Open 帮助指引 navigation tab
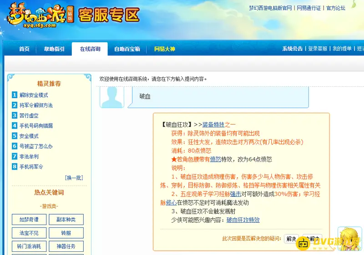Screen dimensions: 364x255 click(x=54, y=49)
